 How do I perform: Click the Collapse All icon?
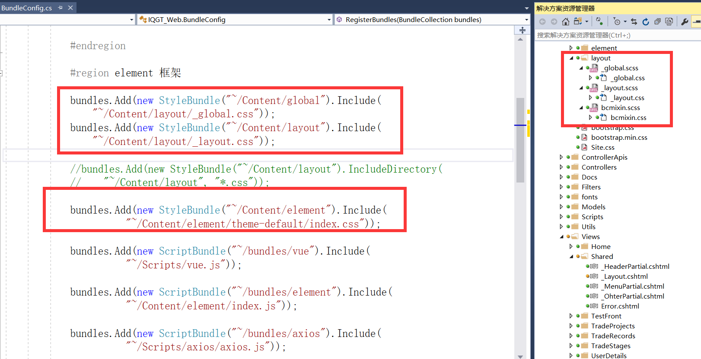(657, 22)
